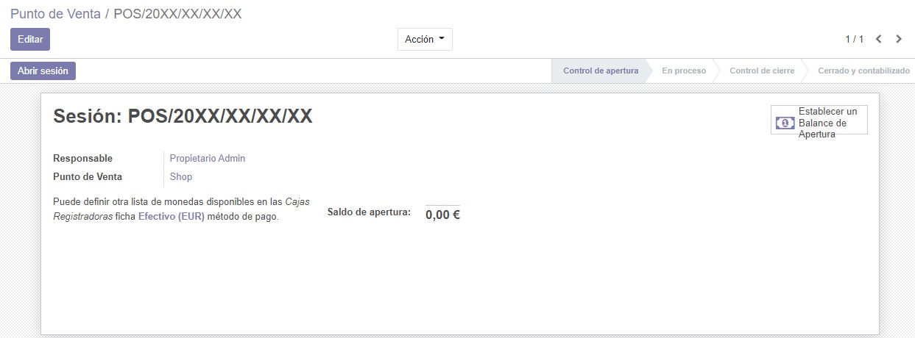This screenshot has height=338, width=915.
Task: Select the Control de apertura stage
Action: point(601,71)
